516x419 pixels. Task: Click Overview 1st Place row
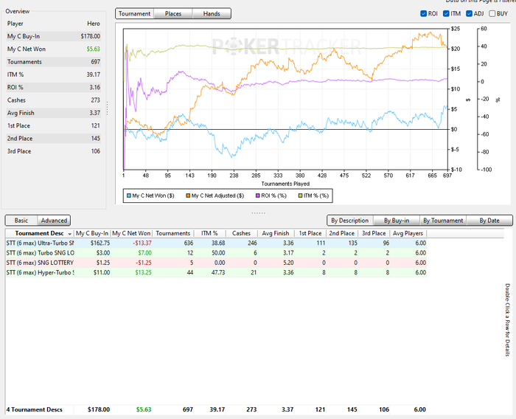[x=54, y=126]
